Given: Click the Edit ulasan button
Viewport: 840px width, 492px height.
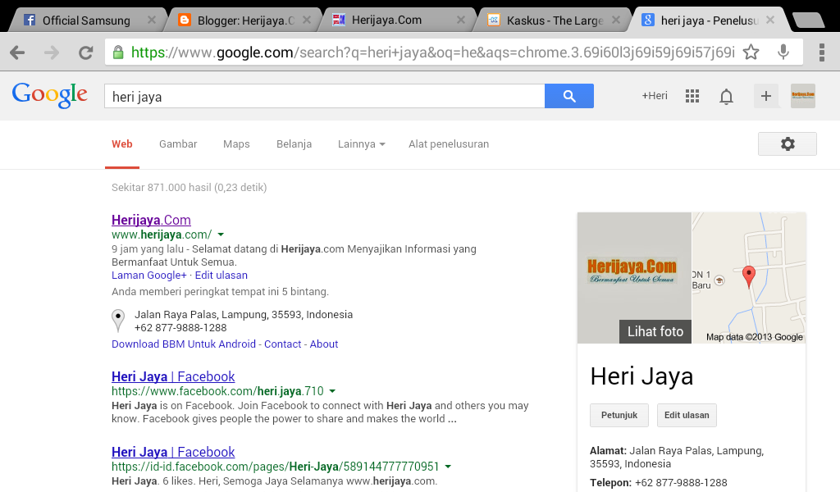Looking at the screenshot, I should tap(686, 415).
